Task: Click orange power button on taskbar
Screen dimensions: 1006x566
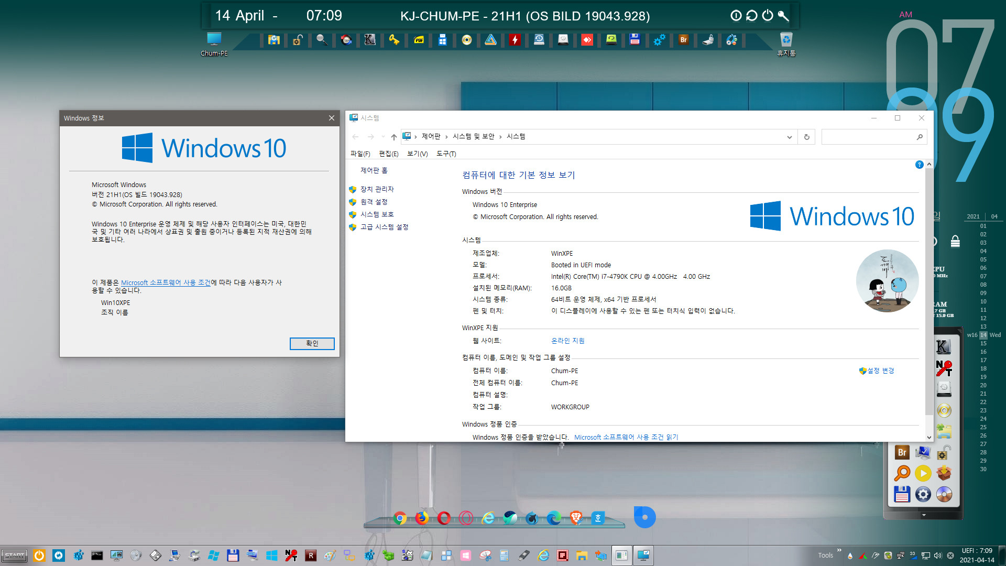Action: tap(39, 556)
